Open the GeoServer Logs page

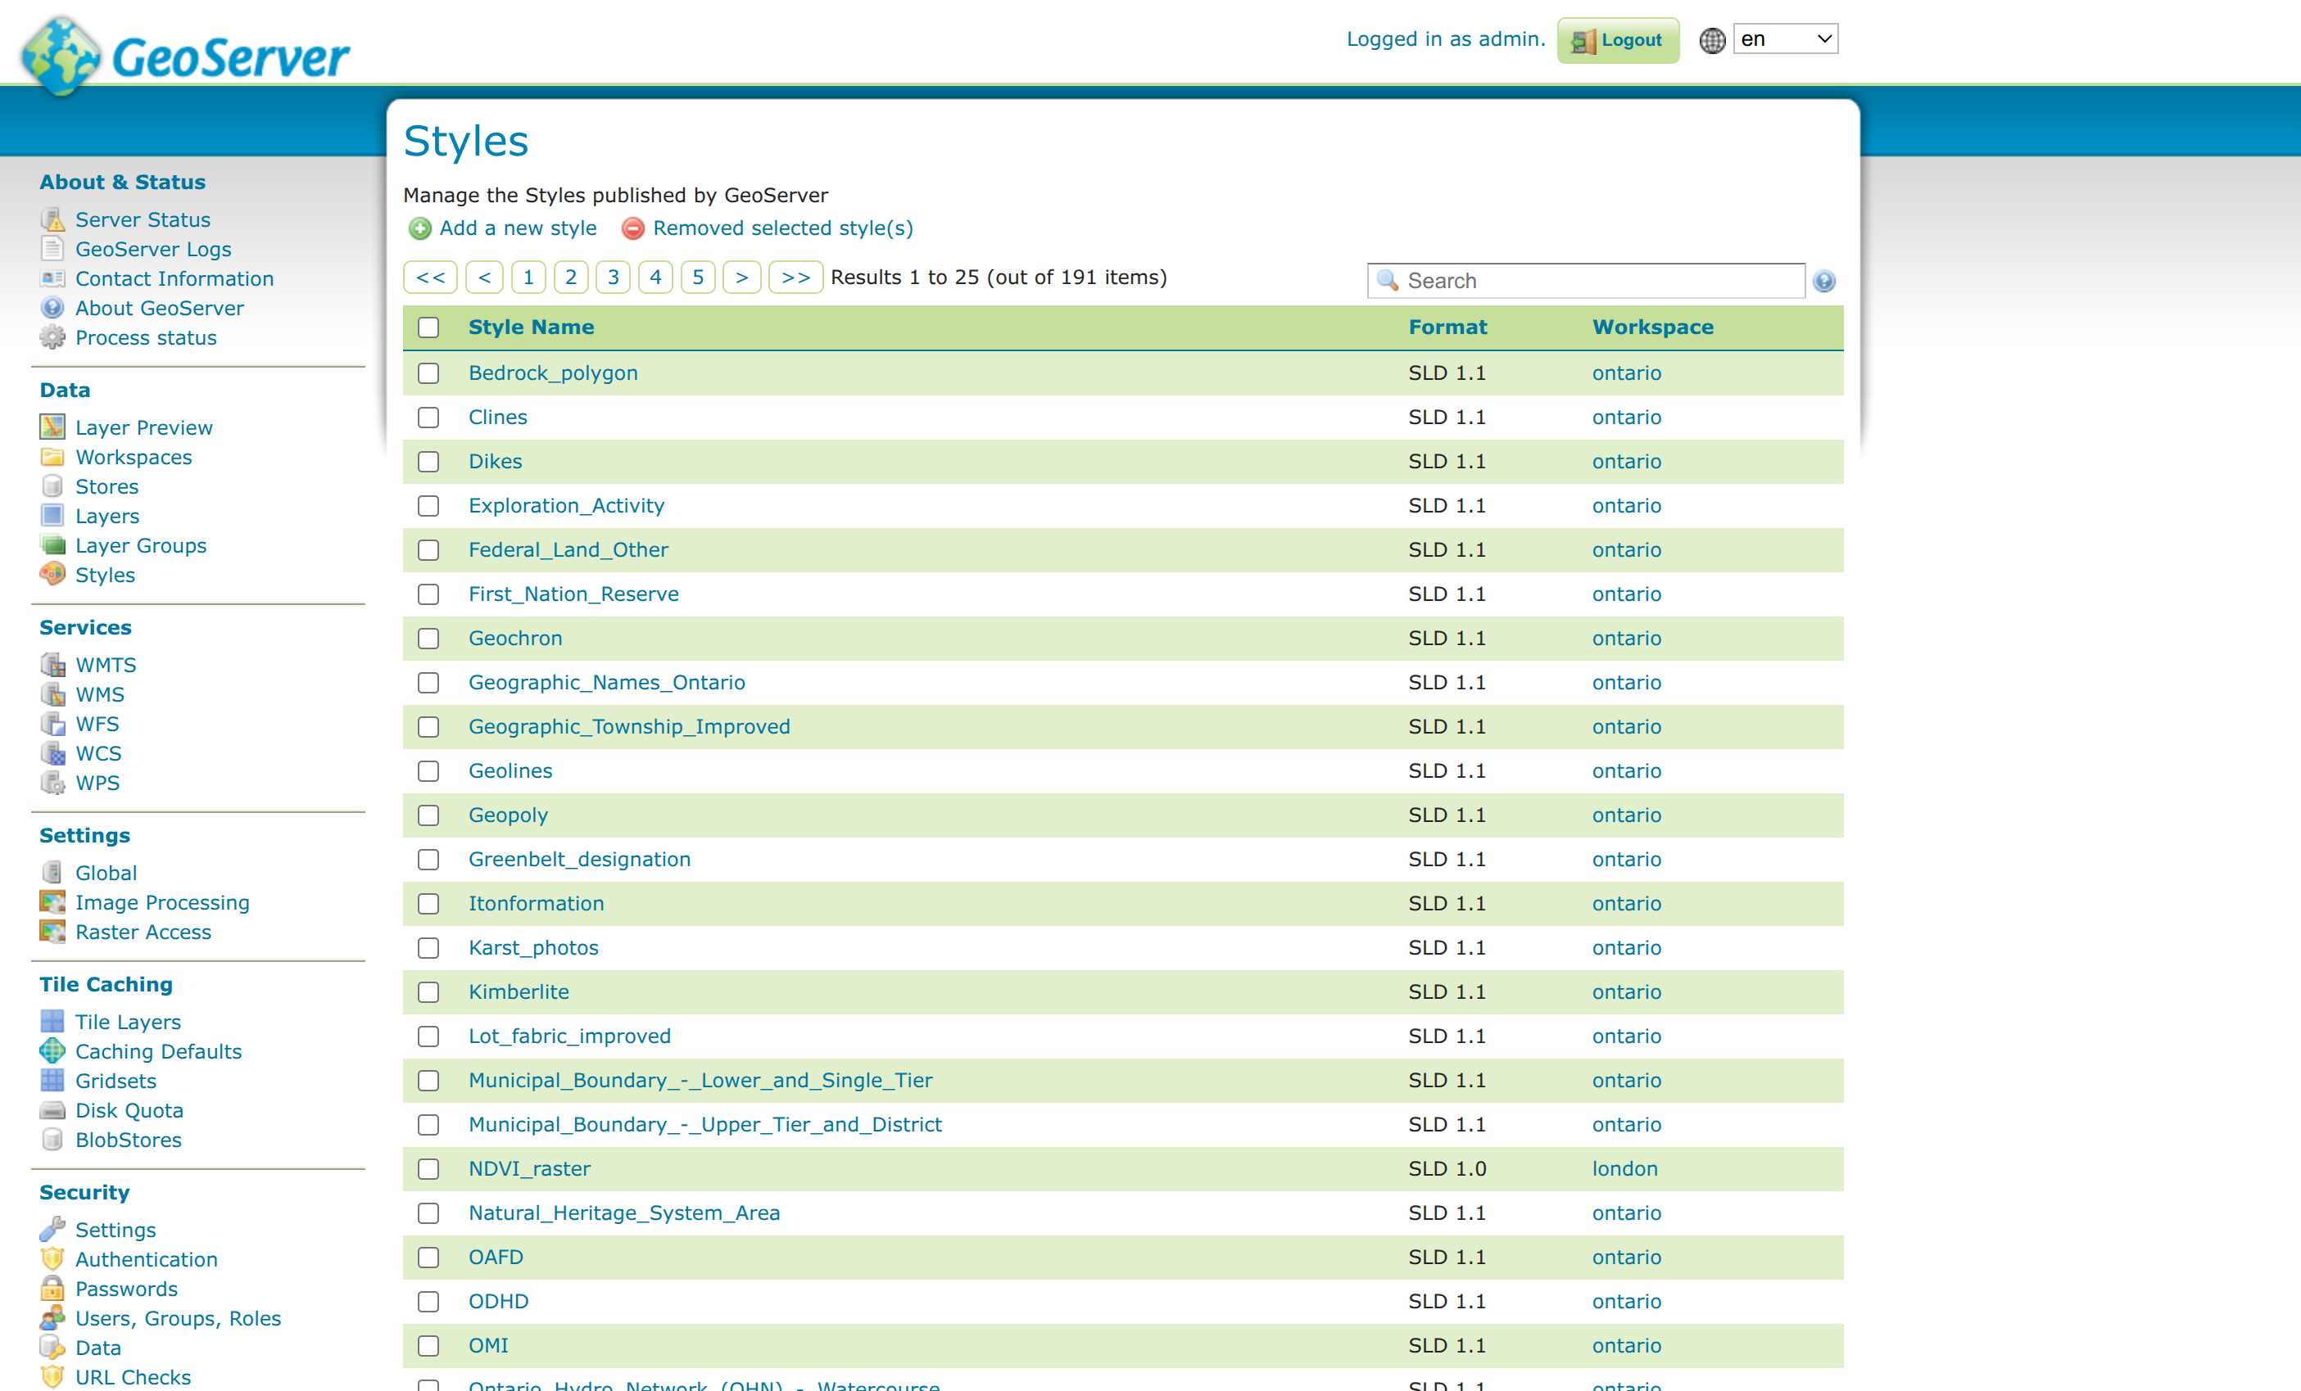click(x=153, y=249)
